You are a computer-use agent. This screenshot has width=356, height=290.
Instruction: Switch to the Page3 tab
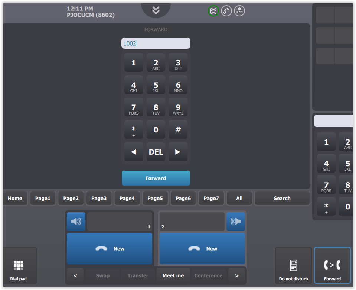coord(99,198)
